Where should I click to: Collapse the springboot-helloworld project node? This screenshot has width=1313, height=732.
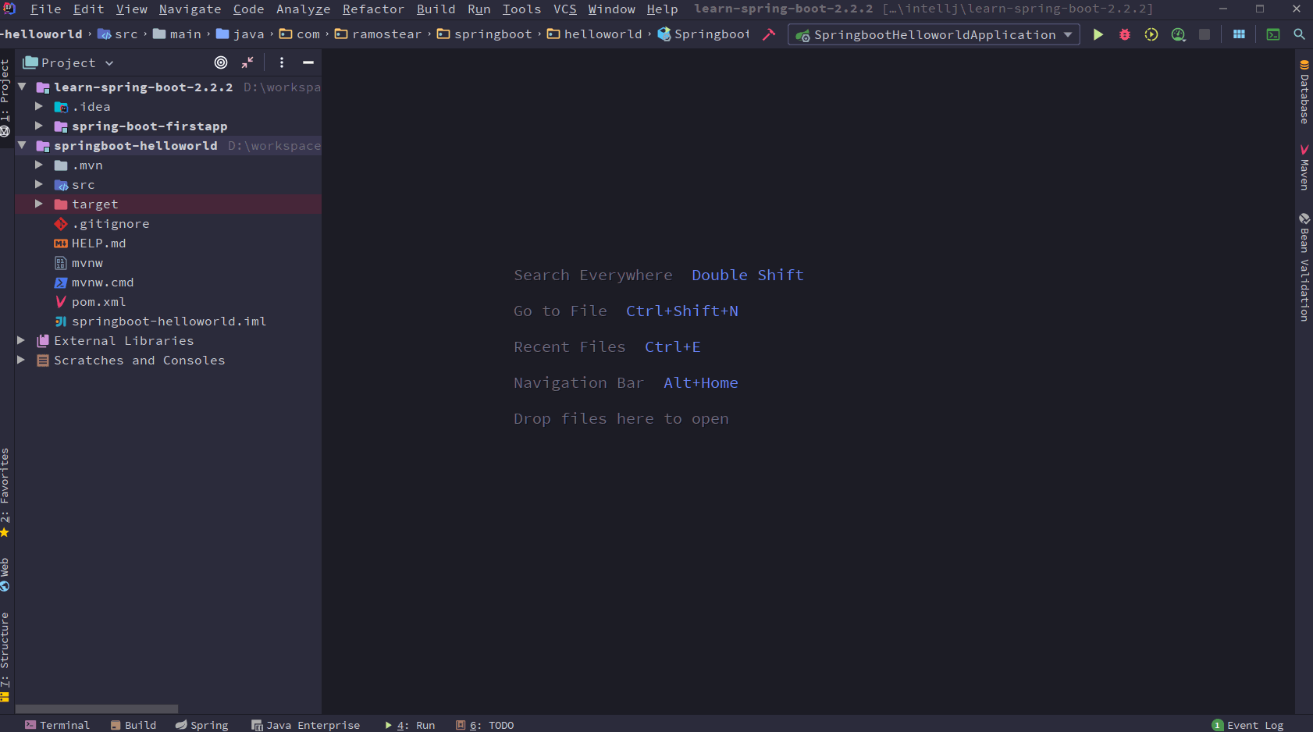coord(21,145)
